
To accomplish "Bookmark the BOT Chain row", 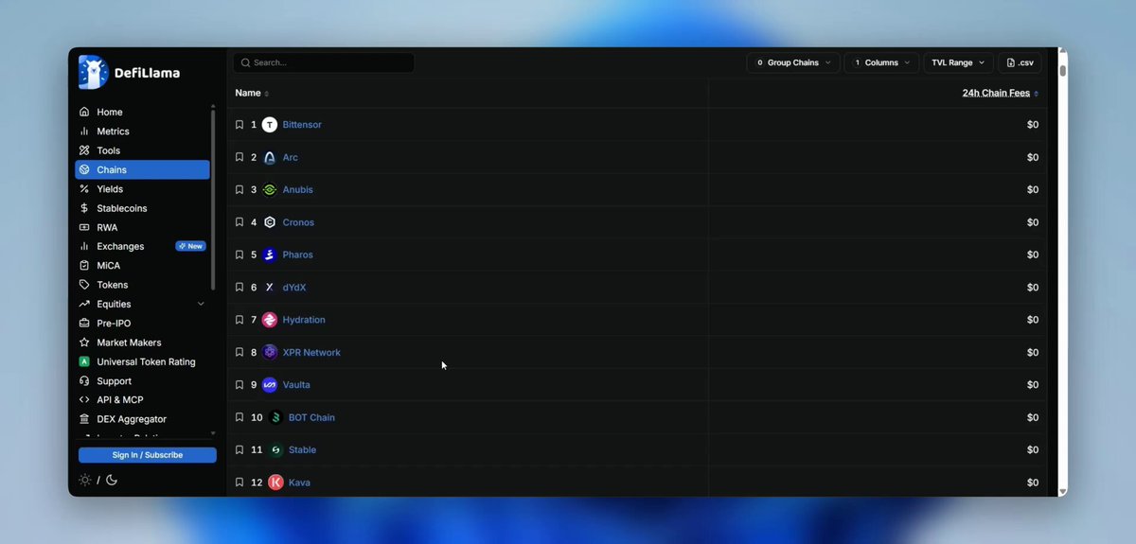I will 240,417.
